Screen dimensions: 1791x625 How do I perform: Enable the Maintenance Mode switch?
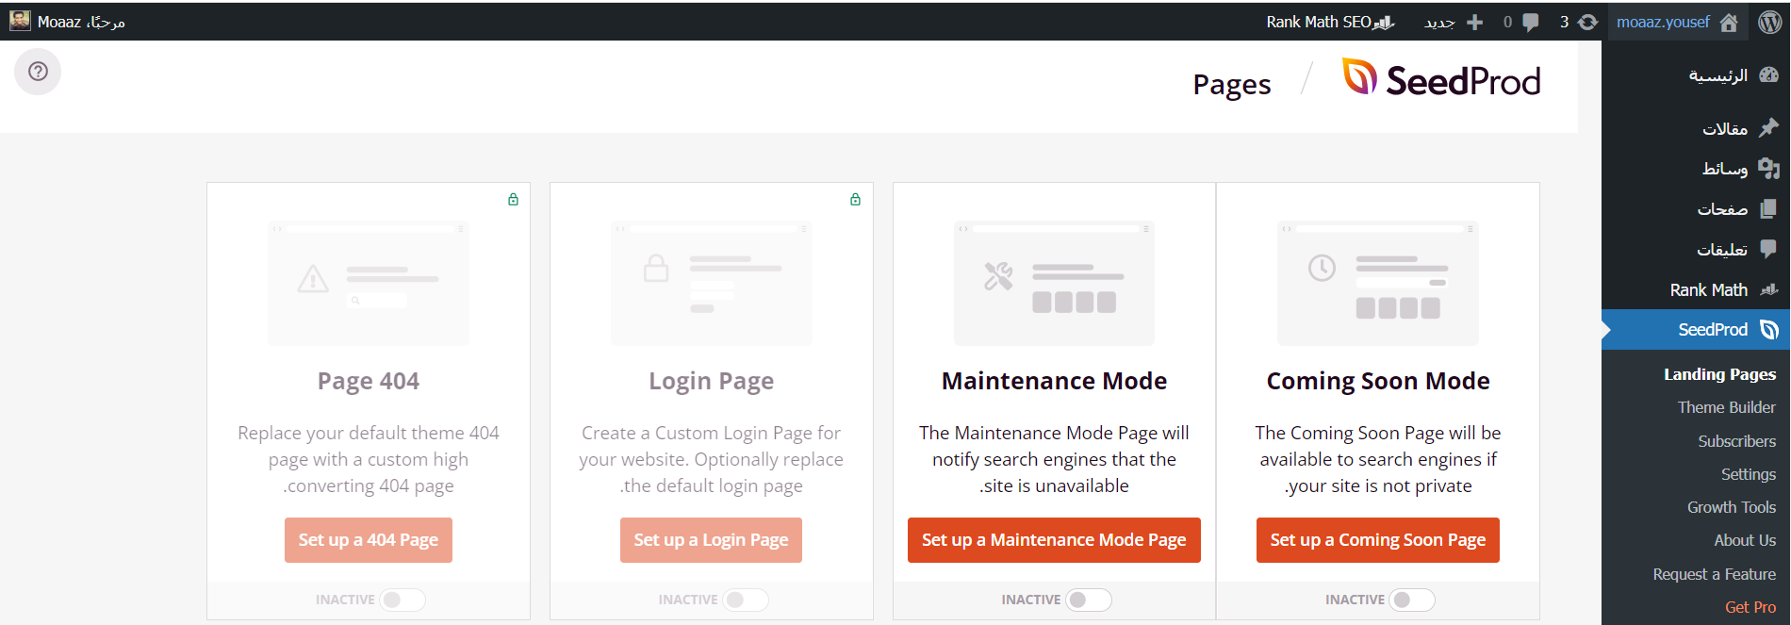[x=1089, y=600]
